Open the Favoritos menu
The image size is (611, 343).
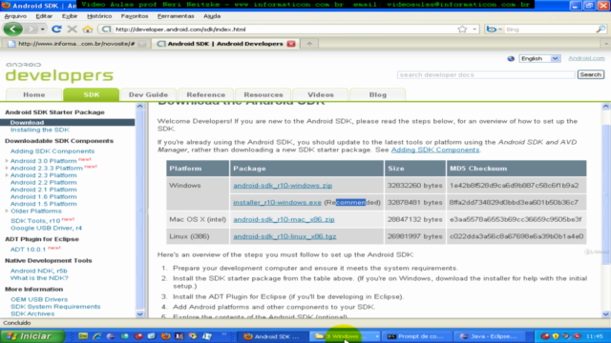tap(135, 16)
